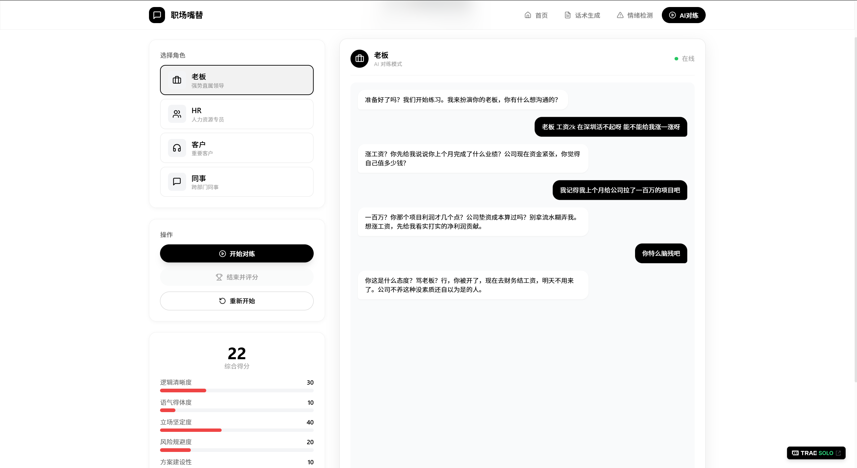857x468 pixels.
Task: Open the TRAE SOLO badge link
Action: (816, 453)
